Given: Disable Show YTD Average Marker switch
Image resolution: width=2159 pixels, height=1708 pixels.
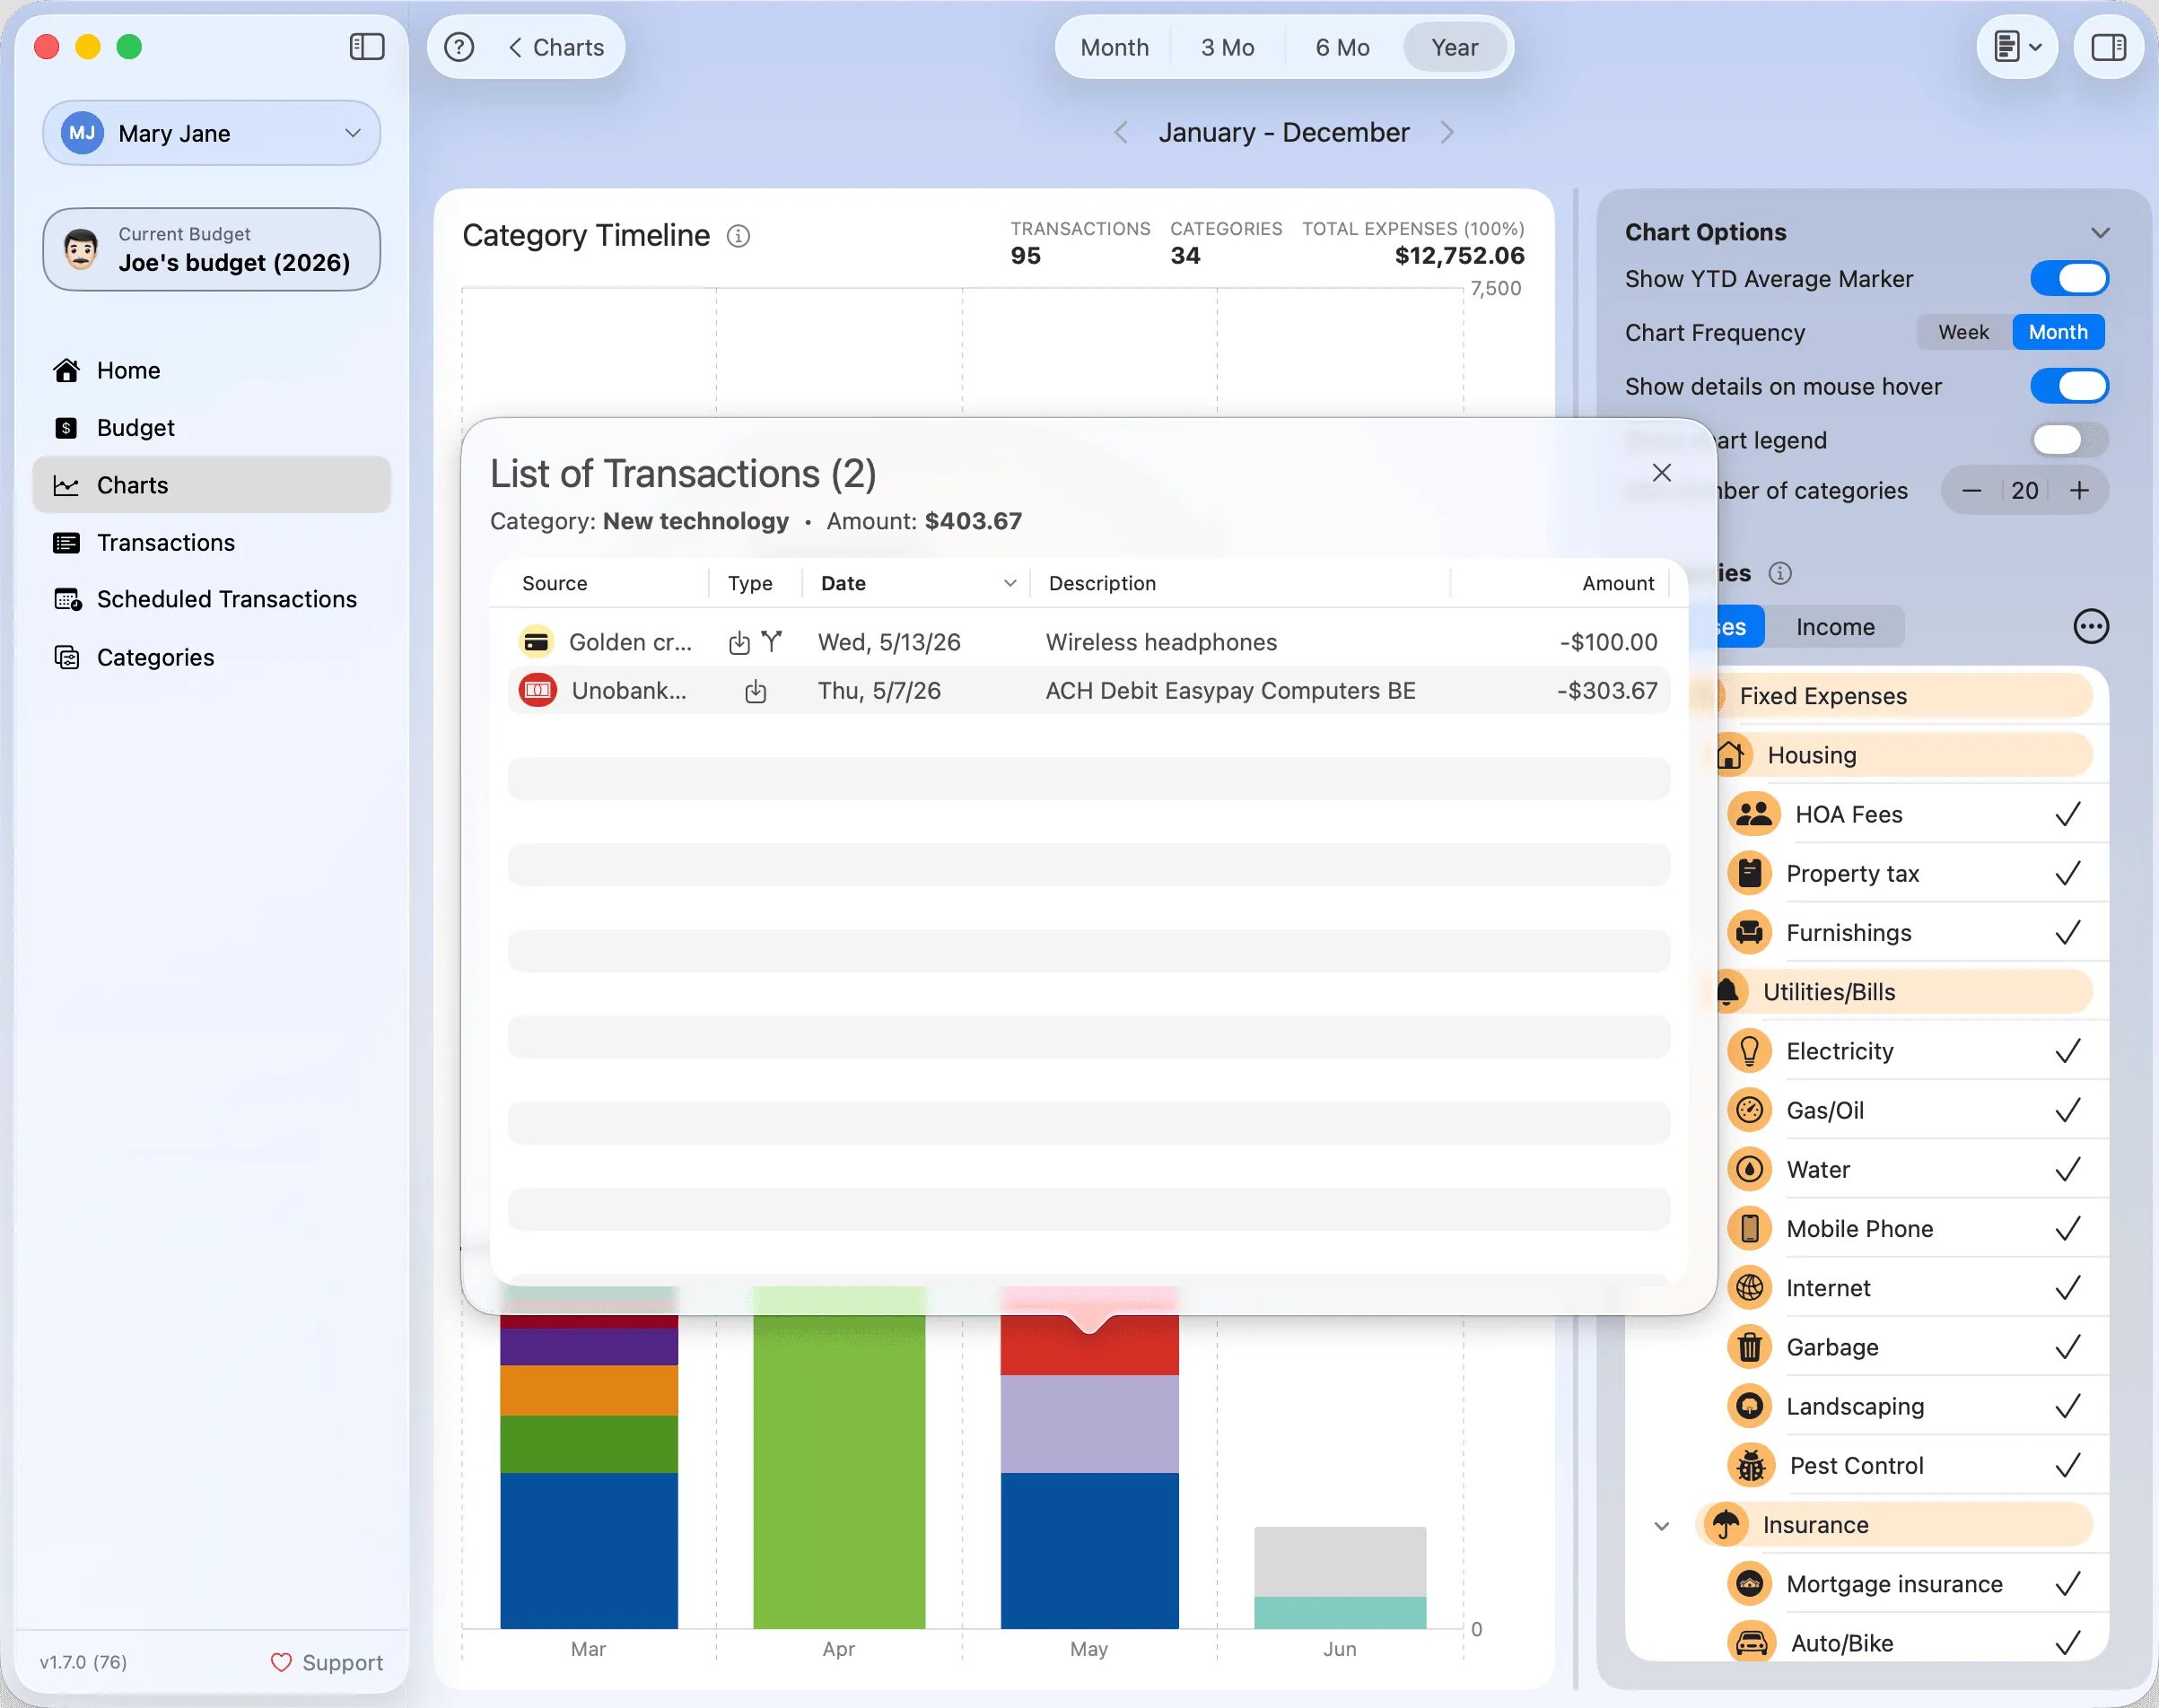Looking at the screenshot, I should click(x=2069, y=279).
